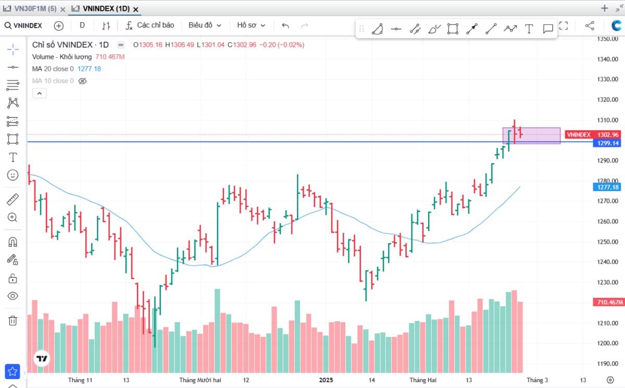Open the D timeframe interval selector

click(x=82, y=25)
